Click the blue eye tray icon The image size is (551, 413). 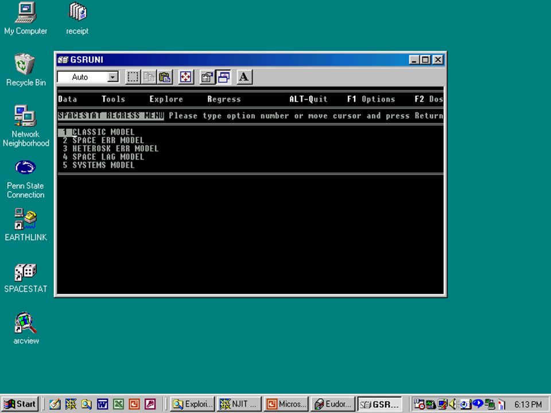click(478, 404)
